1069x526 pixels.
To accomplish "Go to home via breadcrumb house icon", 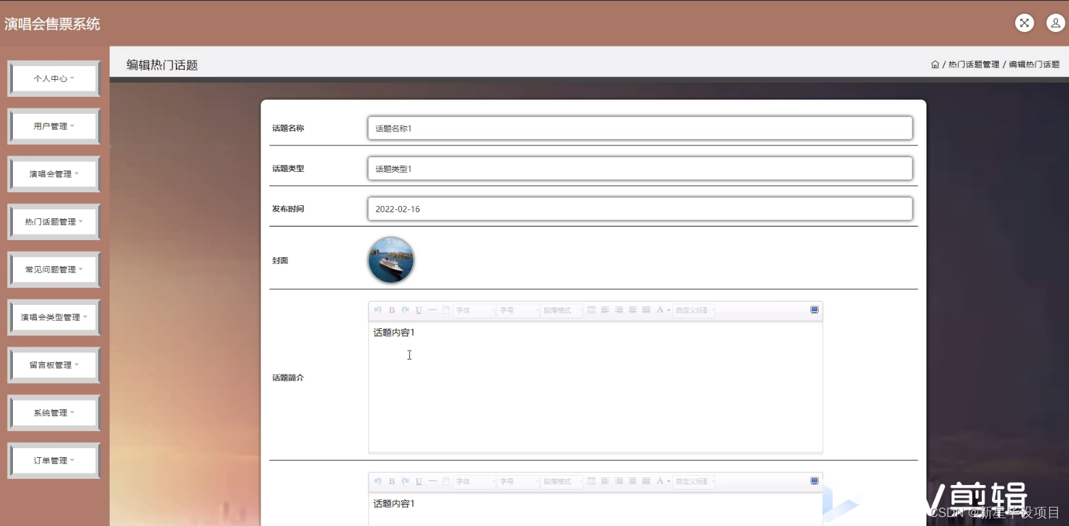I will tap(935, 65).
